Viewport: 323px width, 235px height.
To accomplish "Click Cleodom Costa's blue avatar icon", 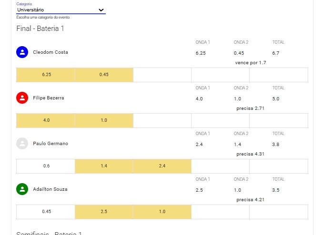I will 22,52.
